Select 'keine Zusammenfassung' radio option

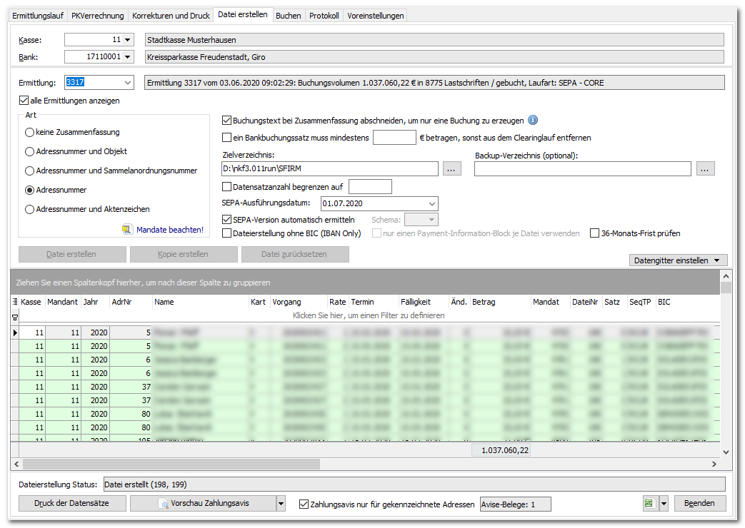[x=29, y=132]
